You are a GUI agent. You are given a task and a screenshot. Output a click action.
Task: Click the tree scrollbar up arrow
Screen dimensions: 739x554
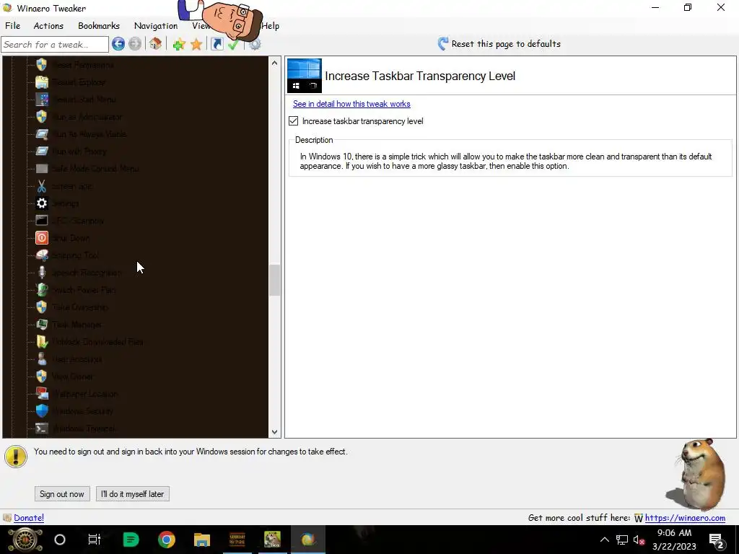[275, 63]
